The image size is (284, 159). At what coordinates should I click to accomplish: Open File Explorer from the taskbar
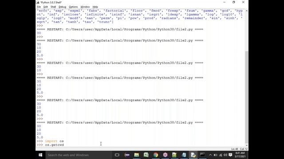(137, 155)
